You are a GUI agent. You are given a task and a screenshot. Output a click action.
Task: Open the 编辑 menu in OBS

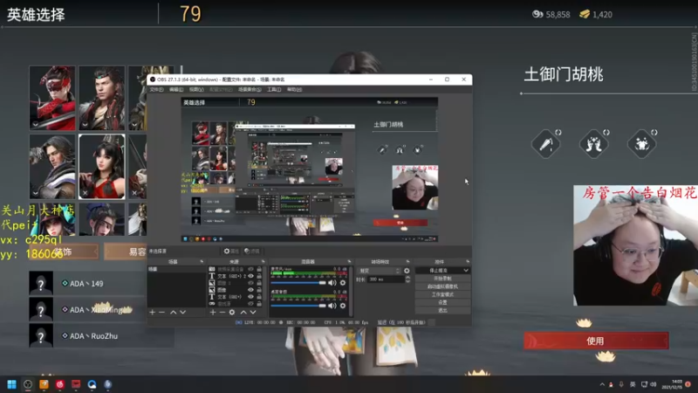176,90
